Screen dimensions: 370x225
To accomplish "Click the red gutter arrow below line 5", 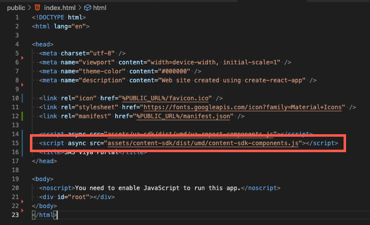I will click(22, 58).
